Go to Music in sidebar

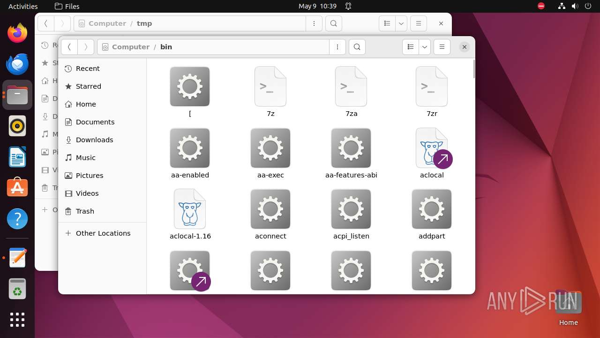[x=102, y=158]
